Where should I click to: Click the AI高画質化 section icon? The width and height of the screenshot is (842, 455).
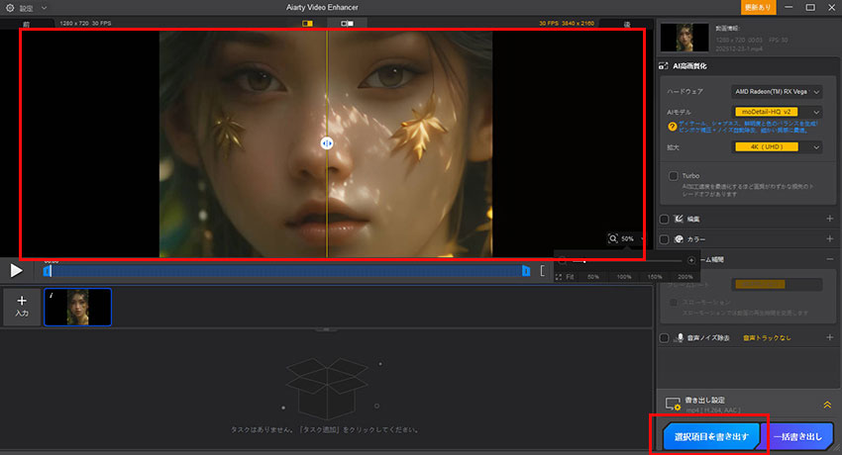(663, 66)
